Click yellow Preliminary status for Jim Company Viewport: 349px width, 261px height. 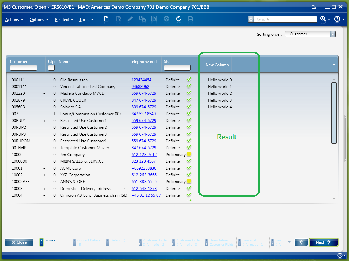[189, 154]
